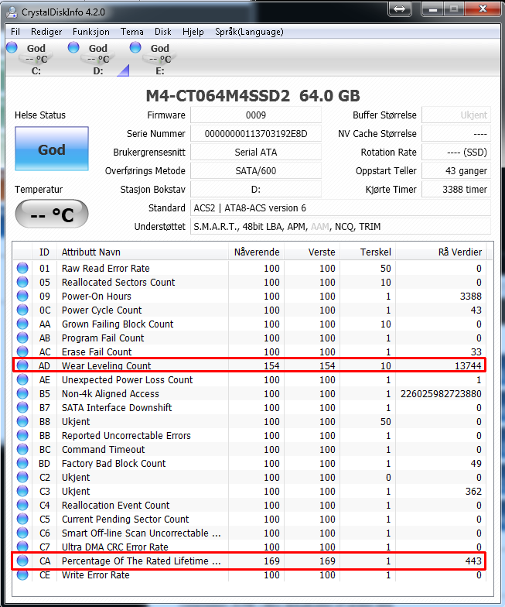Click the Understøttet features field
505x607 pixels.
click(340, 226)
